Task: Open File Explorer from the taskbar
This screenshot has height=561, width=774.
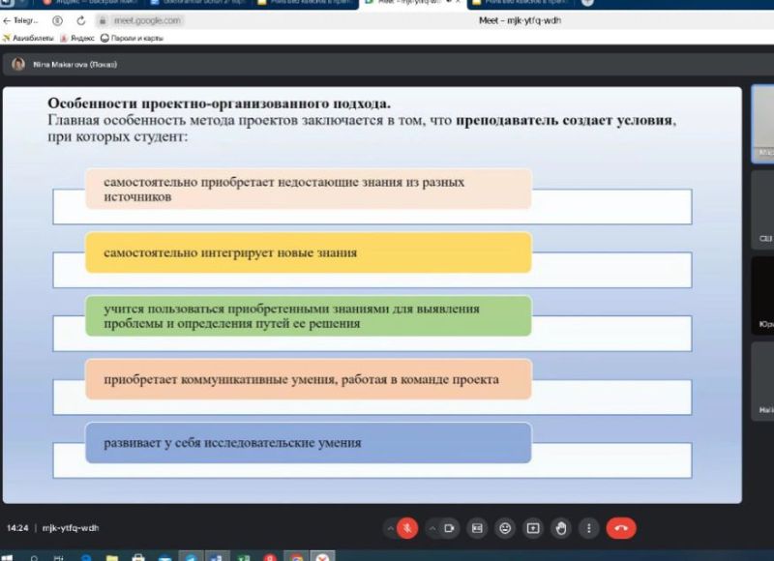Action: coord(112,557)
